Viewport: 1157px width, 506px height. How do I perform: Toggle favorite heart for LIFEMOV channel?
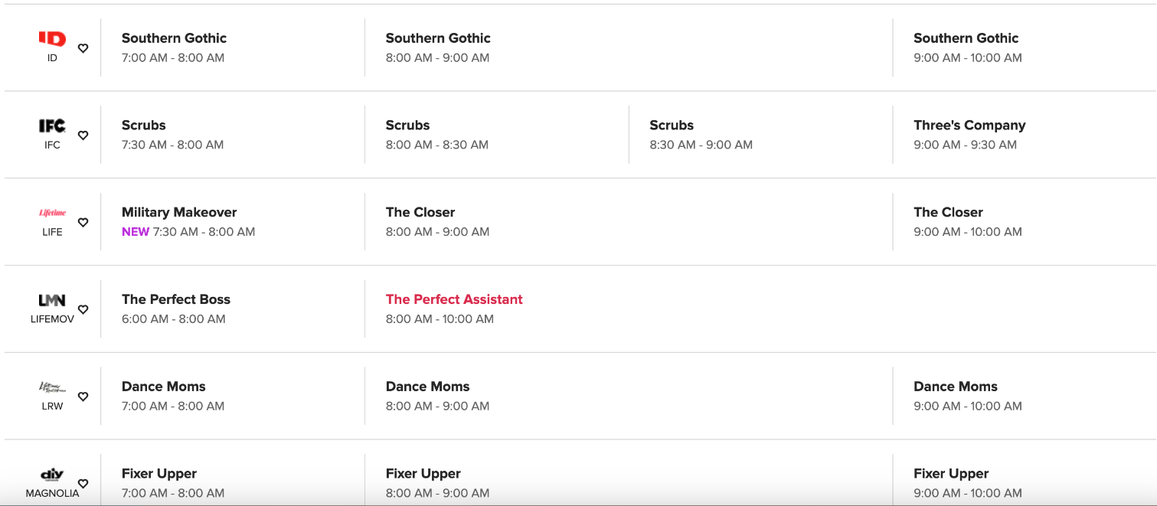[83, 310]
